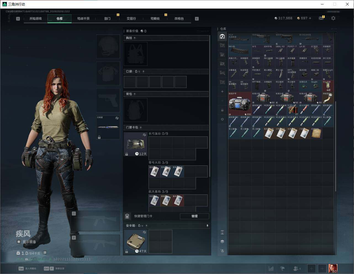Click the Q shortcut icon before tabs
The width and height of the screenshot is (354, 274).
click(18, 19)
